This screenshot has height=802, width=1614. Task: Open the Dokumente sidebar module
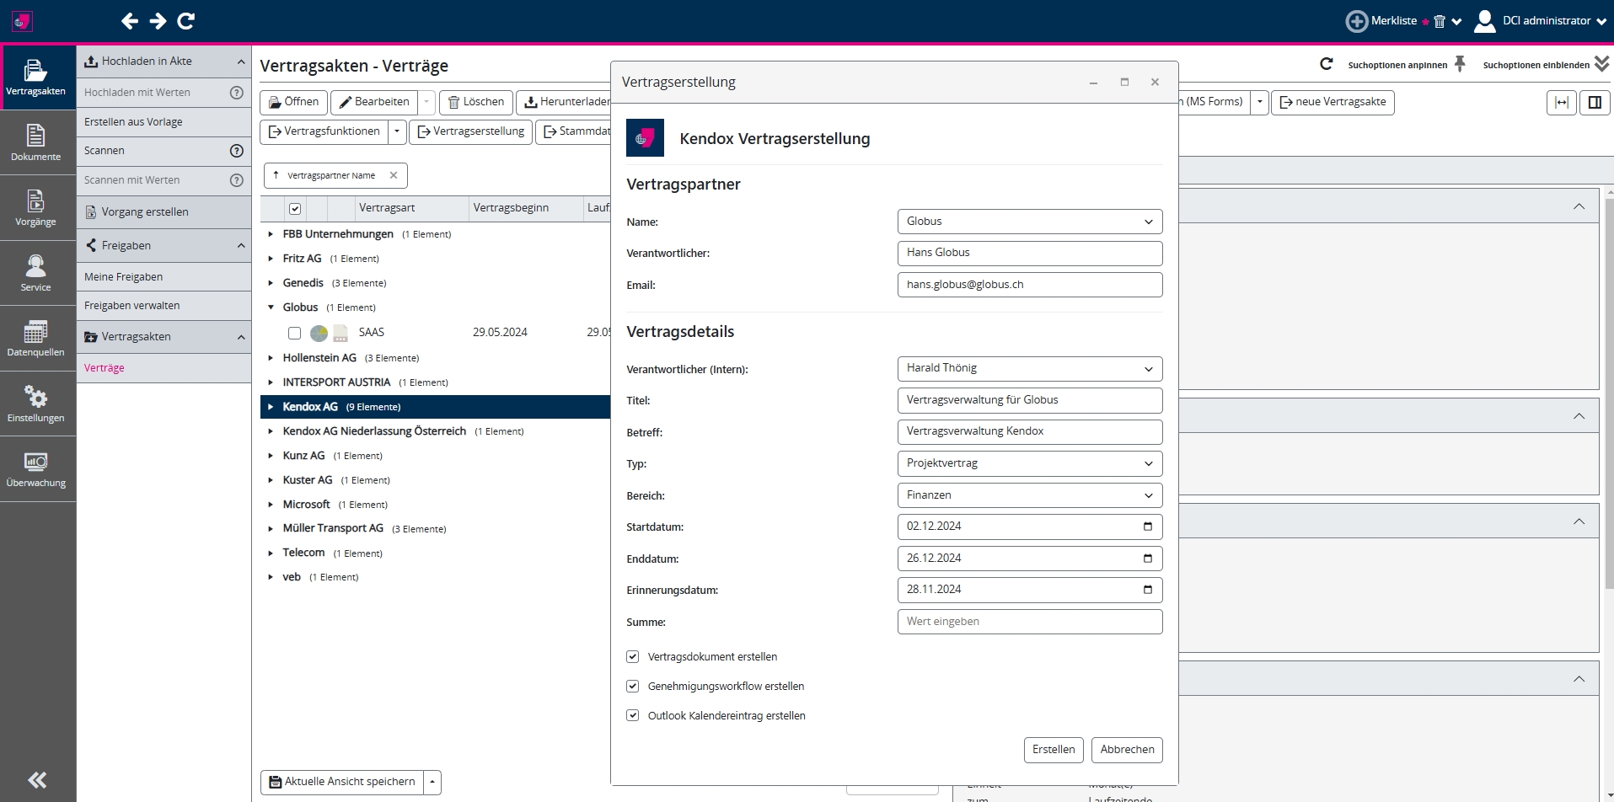[36, 142]
